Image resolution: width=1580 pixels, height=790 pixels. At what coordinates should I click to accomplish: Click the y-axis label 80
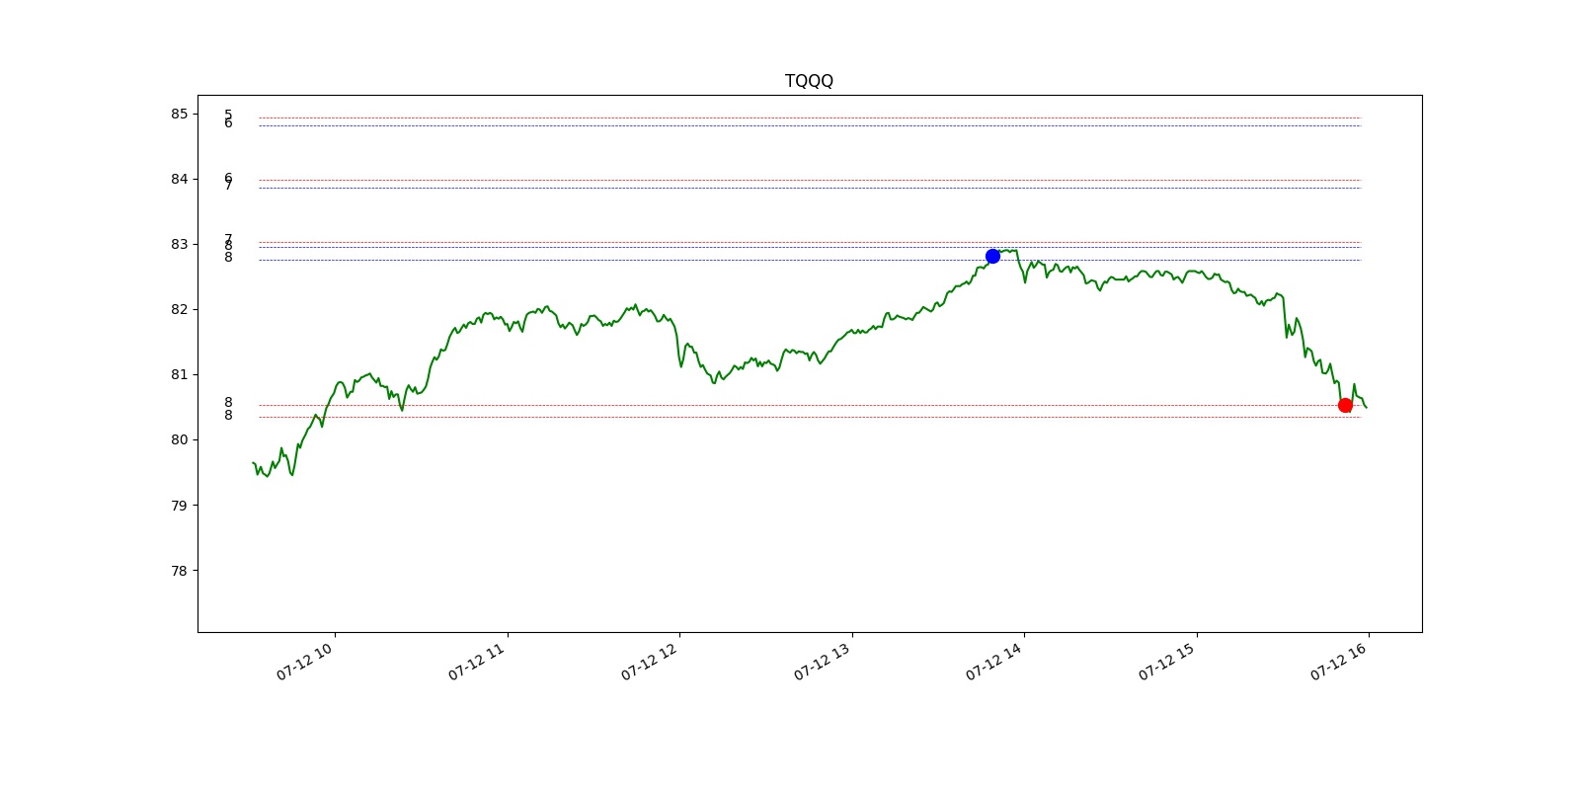point(179,439)
